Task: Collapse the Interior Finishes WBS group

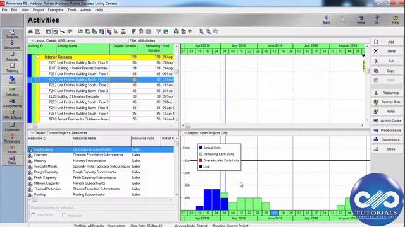Action: 38,57
